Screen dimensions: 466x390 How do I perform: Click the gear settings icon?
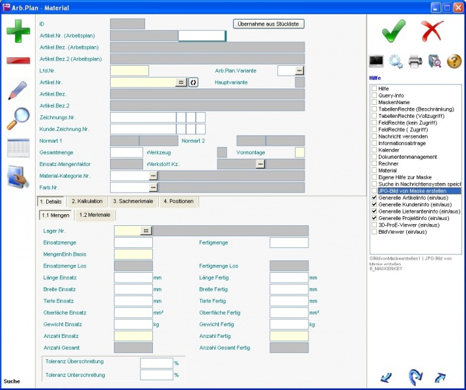tap(396, 62)
